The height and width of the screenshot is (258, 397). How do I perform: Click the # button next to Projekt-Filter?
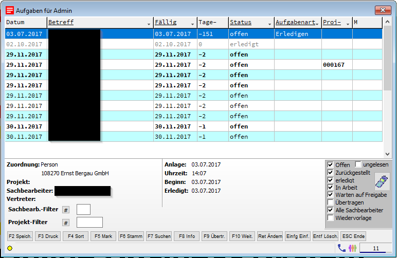(x=66, y=223)
